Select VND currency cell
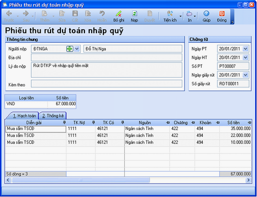Viewport: 257px width, 197px height. pos(27,104)
